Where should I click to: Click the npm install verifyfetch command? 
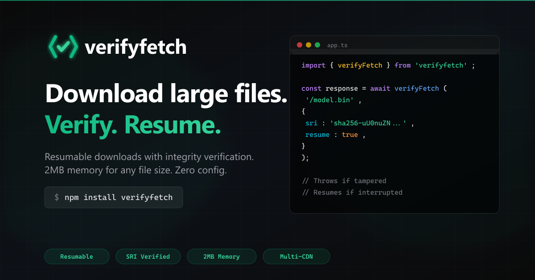pos(119,197)
